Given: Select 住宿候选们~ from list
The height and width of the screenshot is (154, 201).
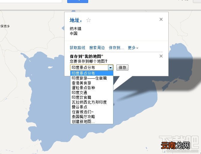Looking at the screenshot, I should [92, 112].
